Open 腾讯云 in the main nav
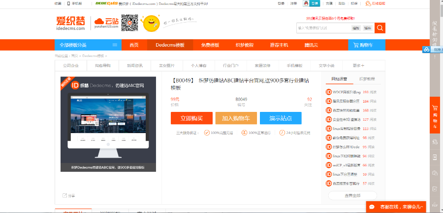443x213 pixels. coord(312,45)
